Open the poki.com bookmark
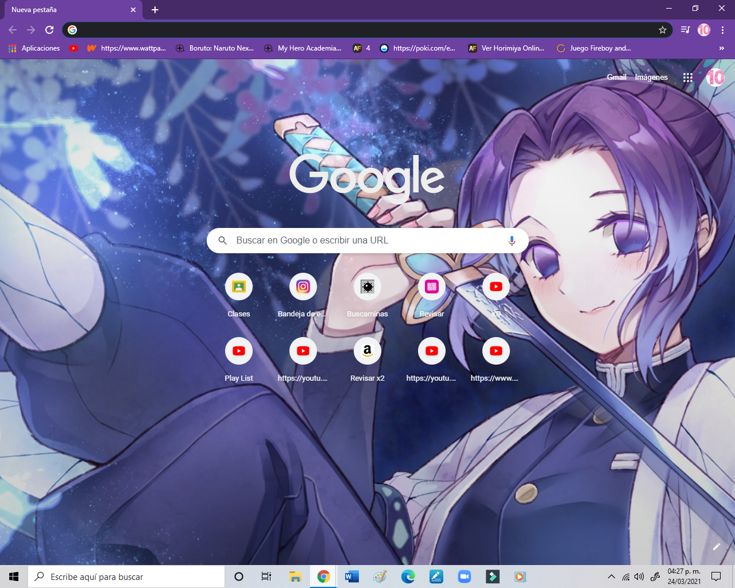Viewport: 735px width, 588px height. [417, 48]
